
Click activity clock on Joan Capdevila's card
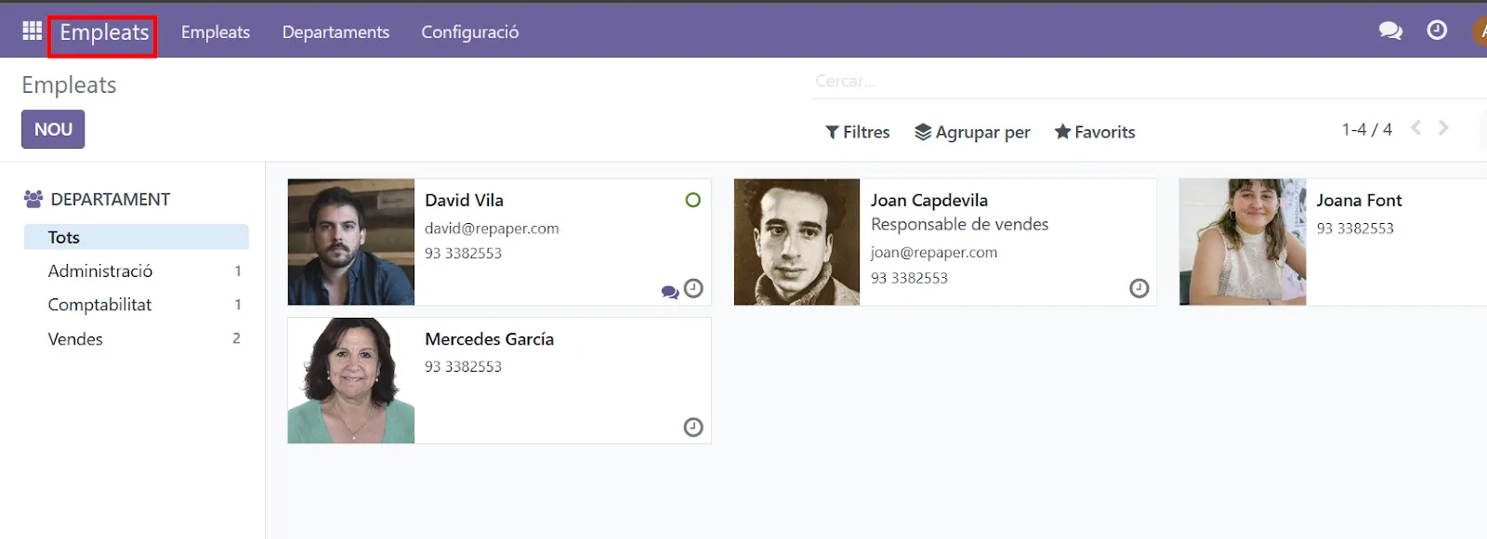(x=1138, y=289)
